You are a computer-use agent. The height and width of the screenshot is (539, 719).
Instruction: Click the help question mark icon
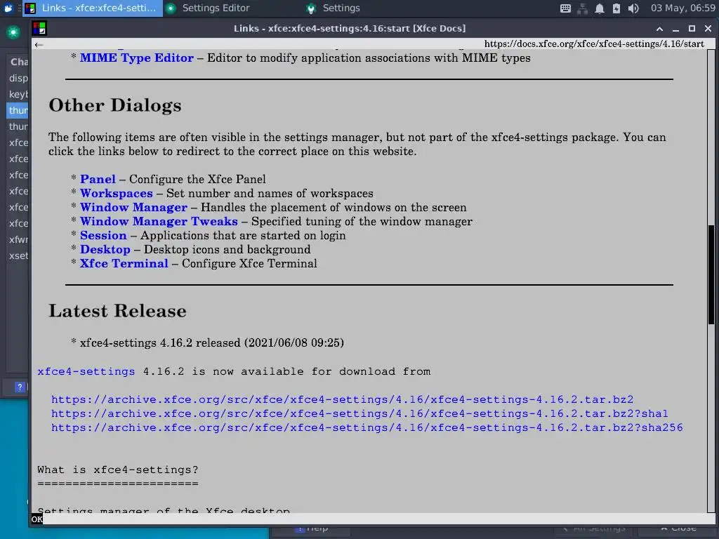[x=19, y=387]
